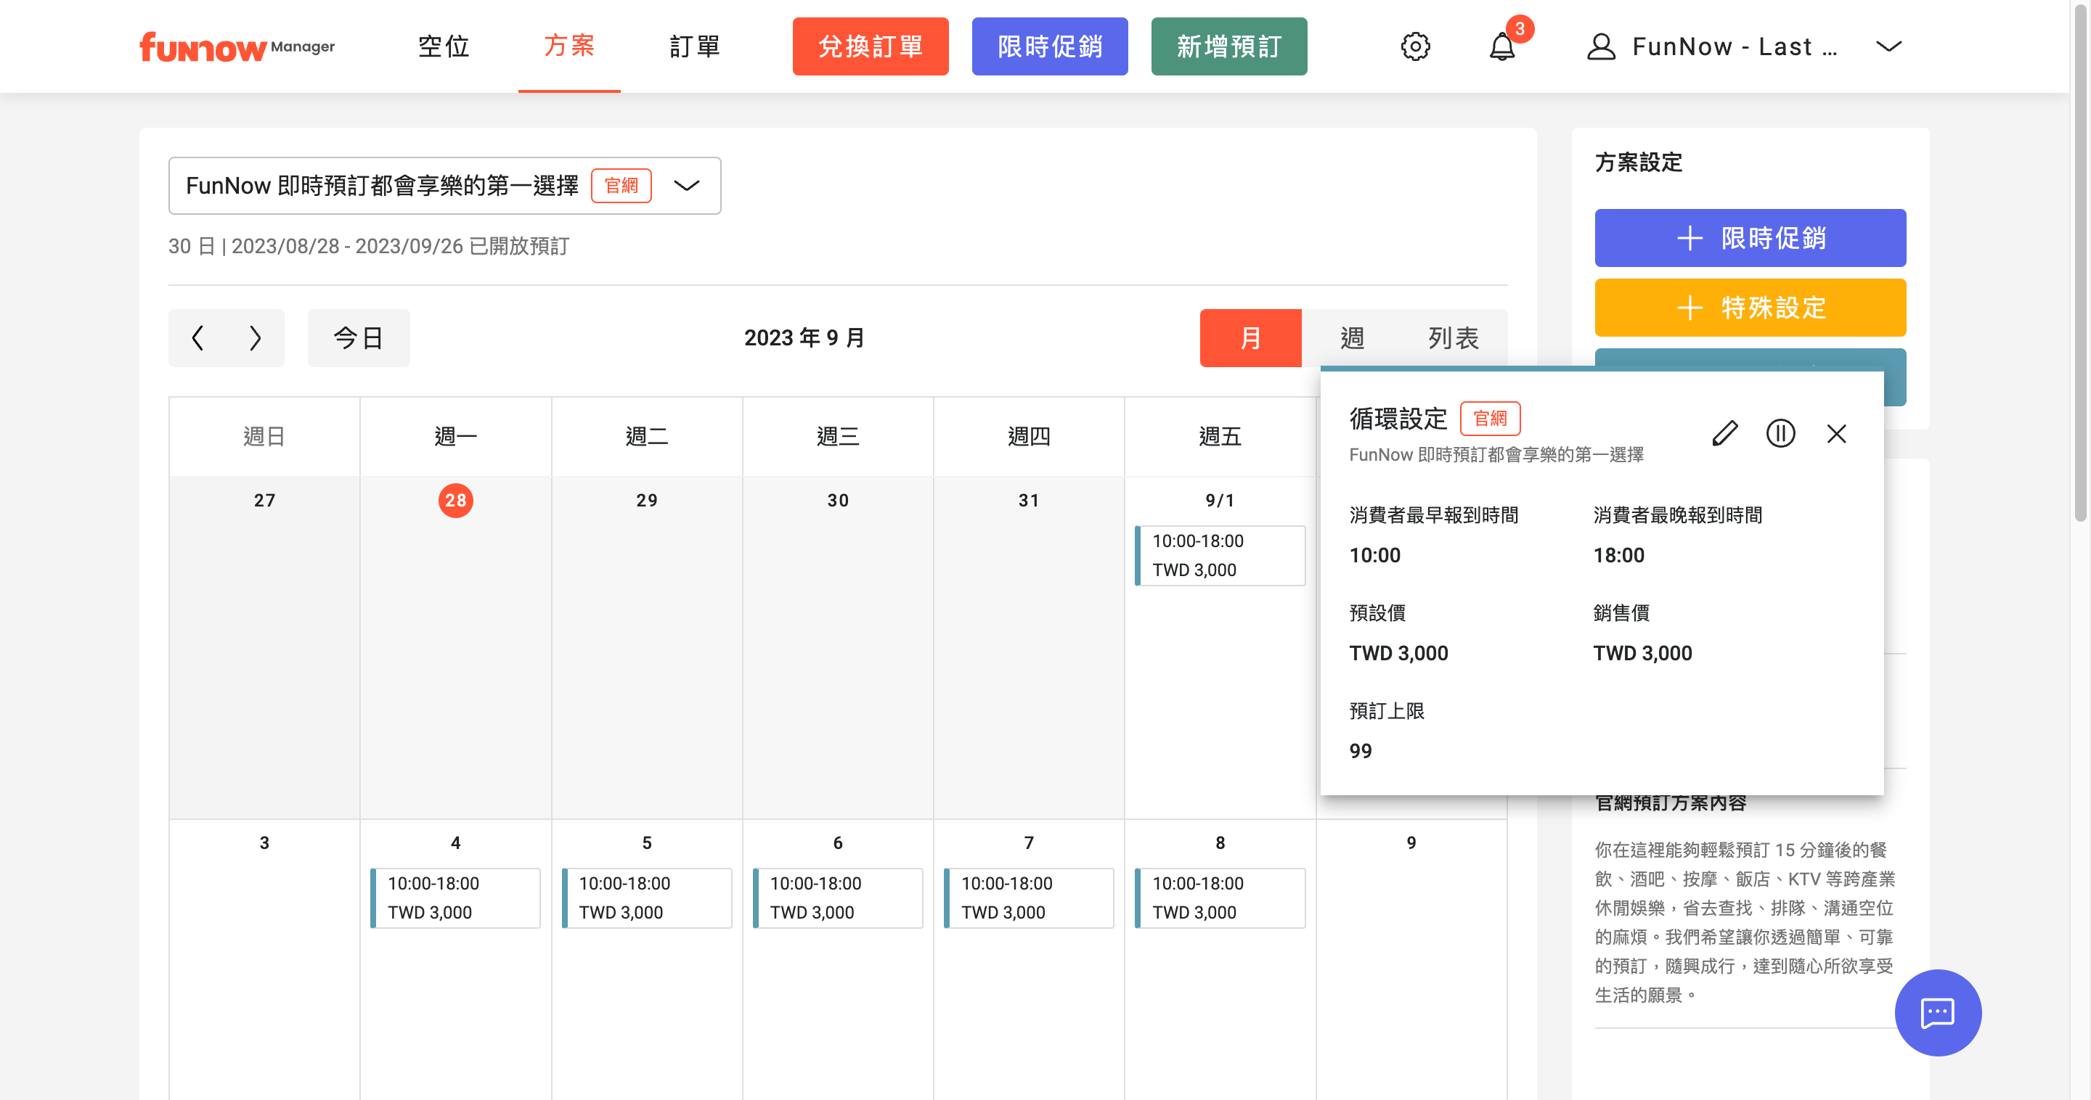Switch calendar to 週 view
This screenshot has height=1100, width=2091.
tap(1351, 337)
